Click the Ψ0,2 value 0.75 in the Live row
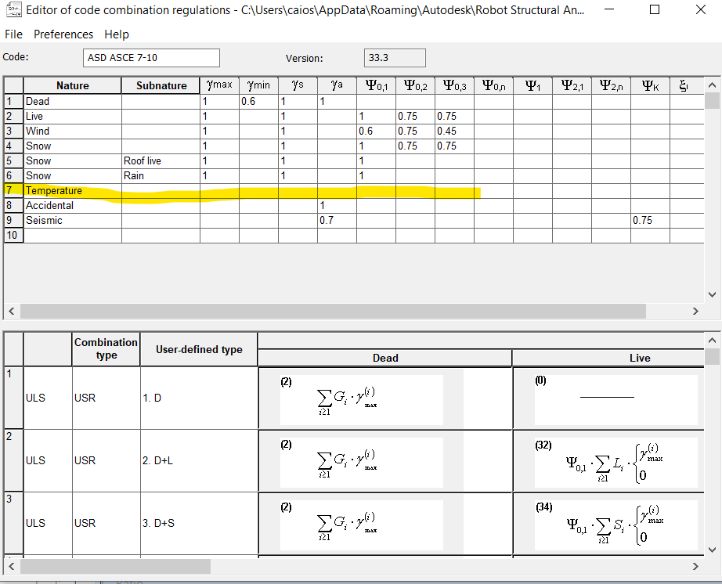 [x=415, y=116]
